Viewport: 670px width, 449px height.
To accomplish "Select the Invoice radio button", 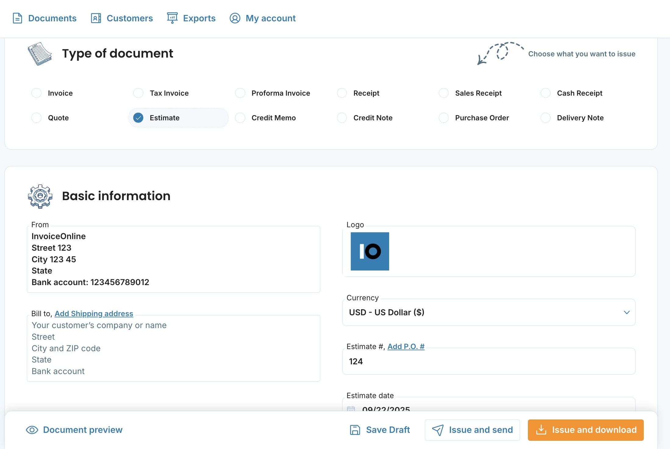I will coord(37,93).
